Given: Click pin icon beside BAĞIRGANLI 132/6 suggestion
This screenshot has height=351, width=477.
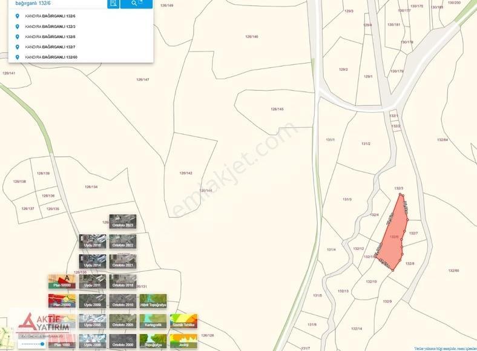Looking at the screenshot, I should (x=18, y=16).
